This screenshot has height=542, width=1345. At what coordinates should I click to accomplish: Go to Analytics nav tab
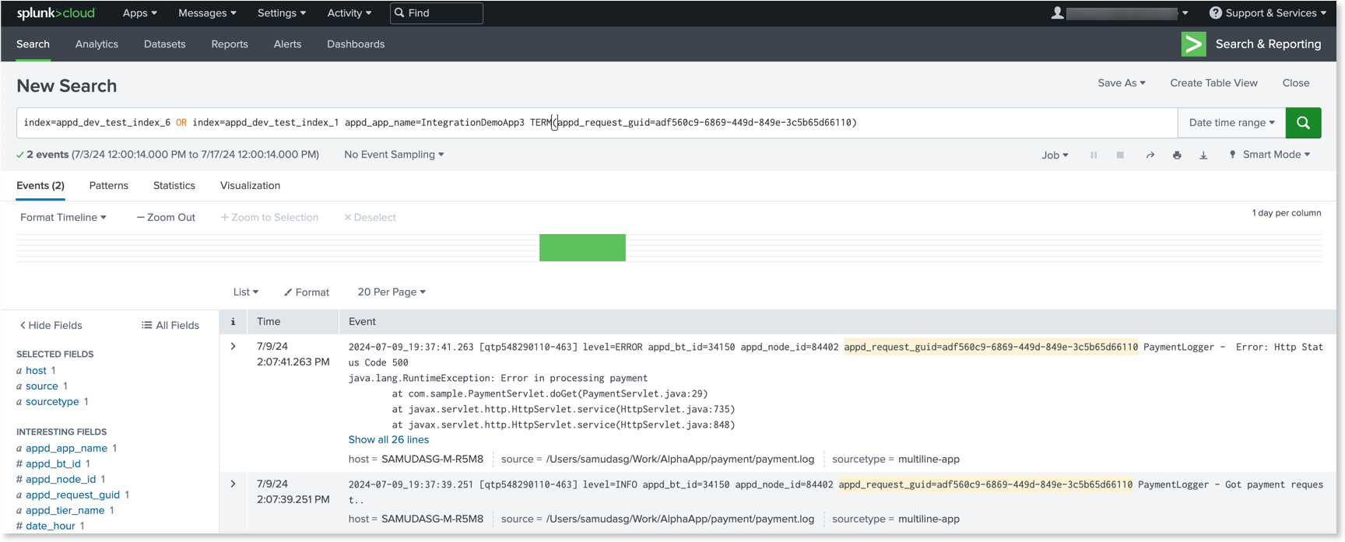click(97, 44)
